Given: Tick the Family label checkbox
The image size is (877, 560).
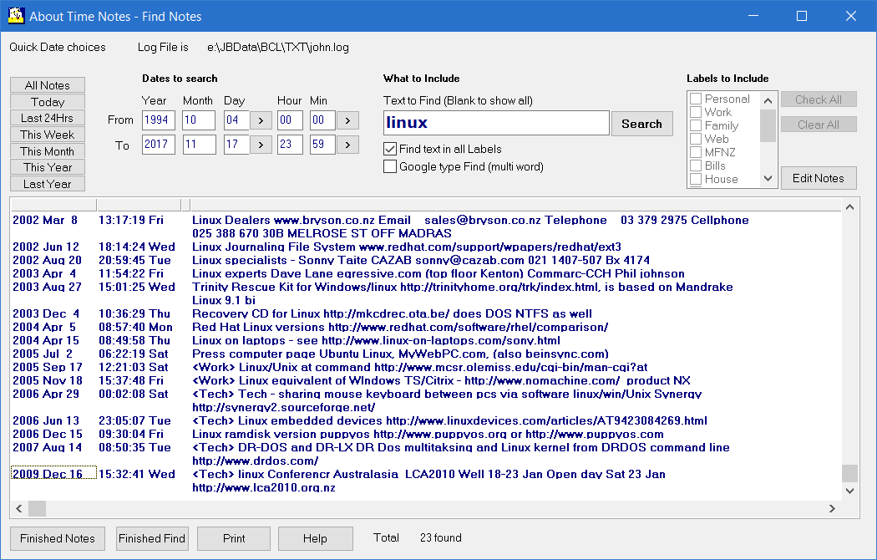Looking at the screenshot, I should (696, 125).
